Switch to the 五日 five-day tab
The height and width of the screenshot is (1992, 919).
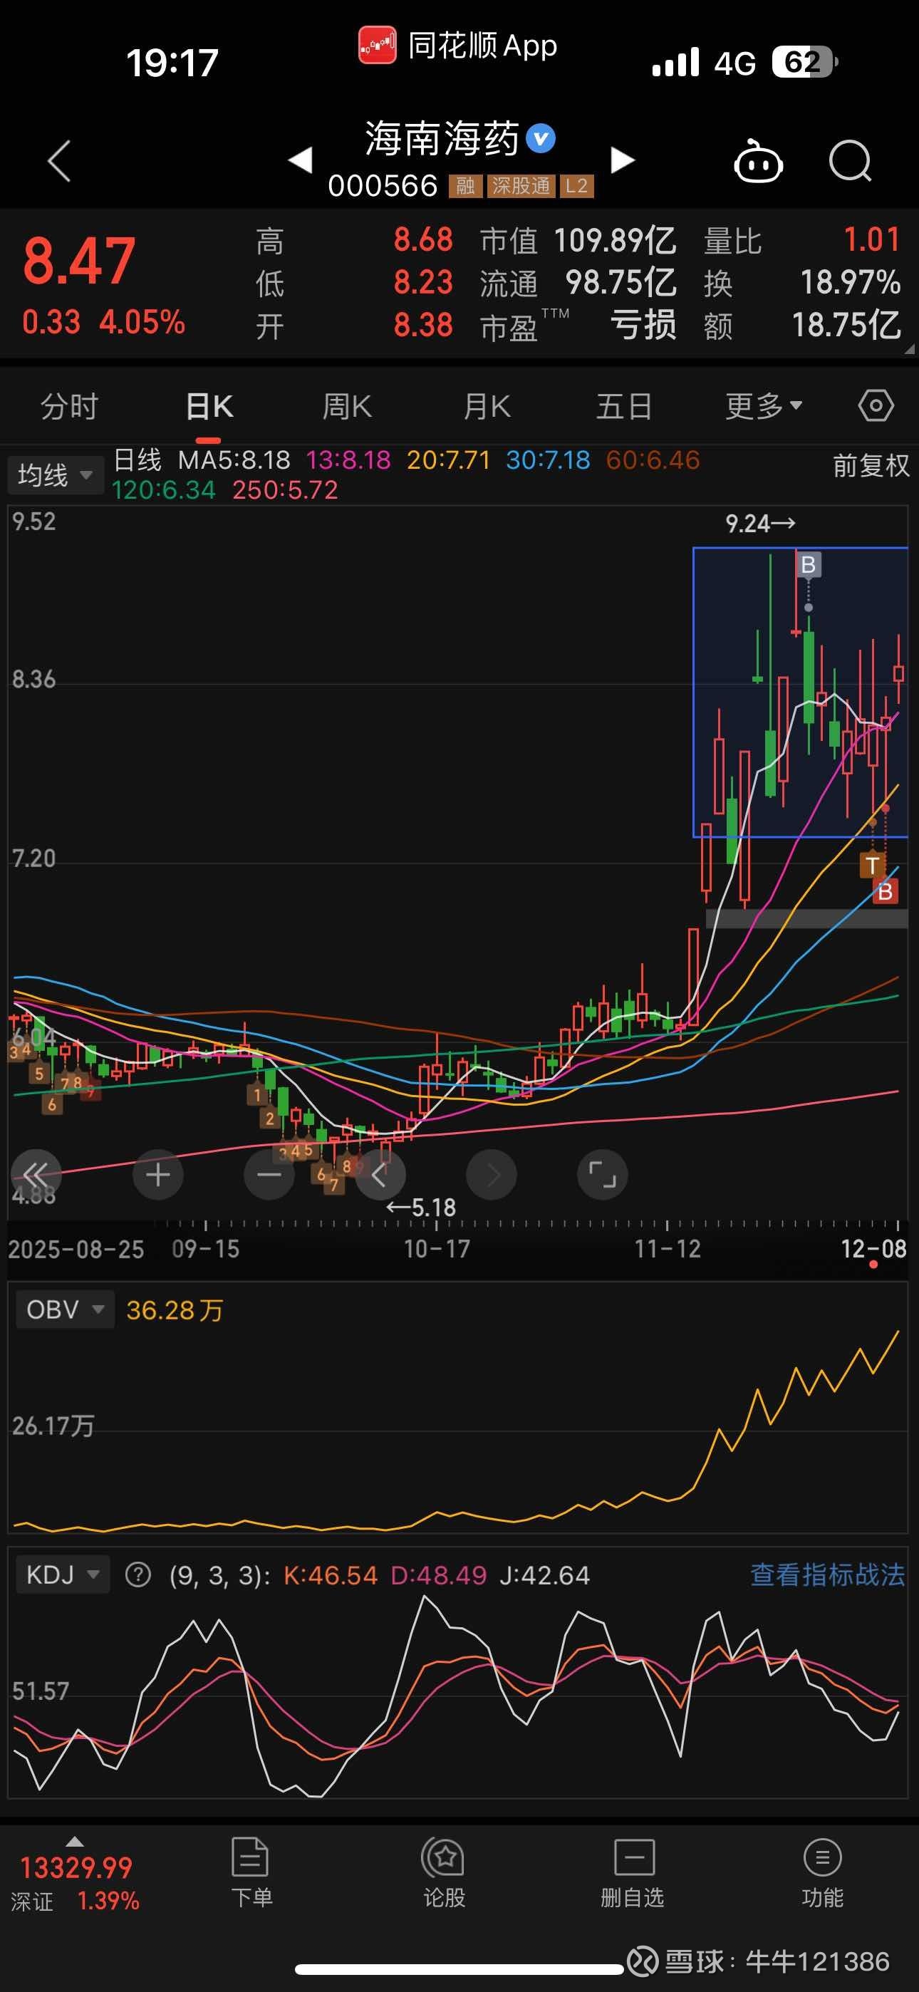[624, 406]
